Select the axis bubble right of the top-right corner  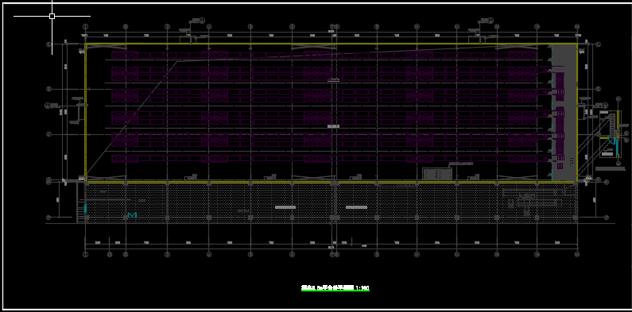click(598, 44)
